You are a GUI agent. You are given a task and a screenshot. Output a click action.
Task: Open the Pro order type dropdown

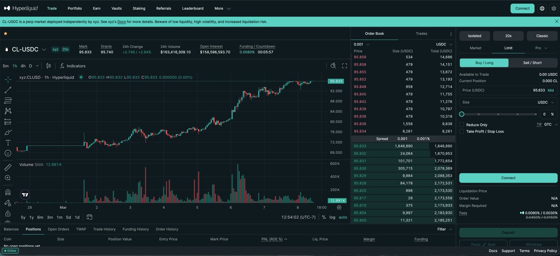point(541,48)
